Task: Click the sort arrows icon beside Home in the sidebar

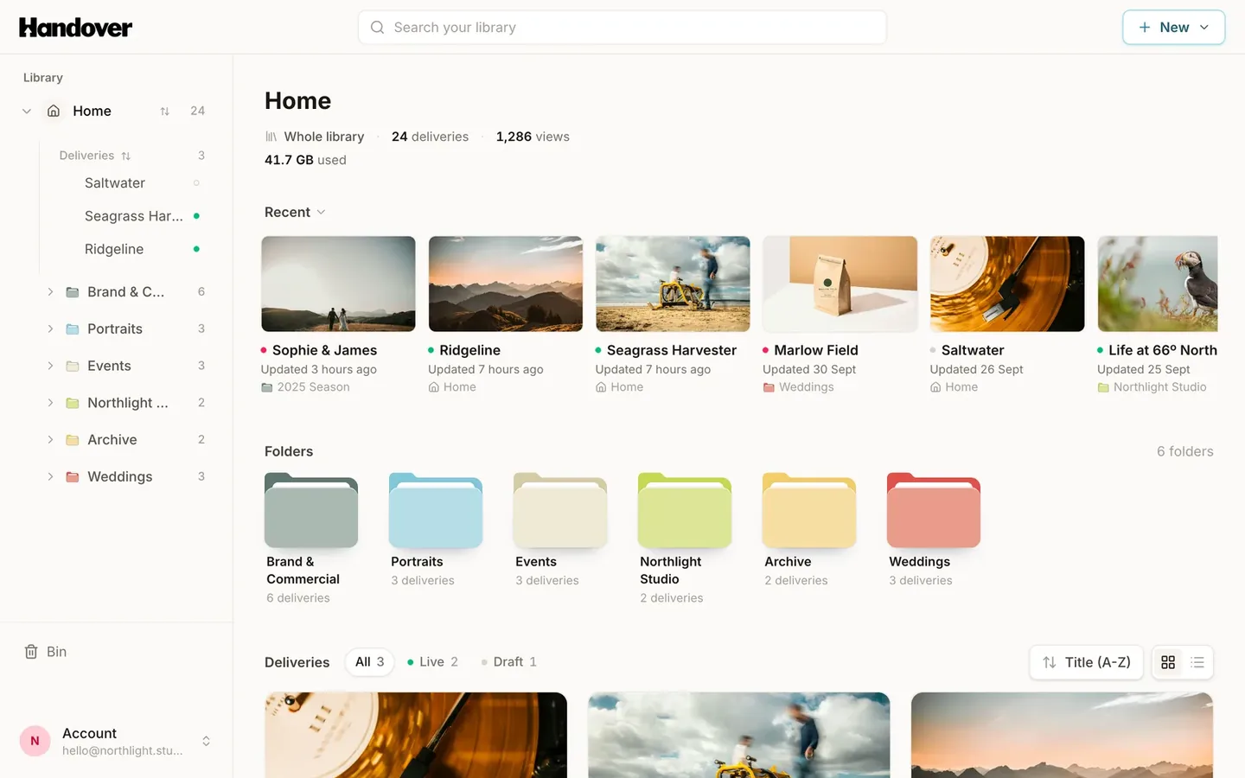Action: (x=164, y=111)
